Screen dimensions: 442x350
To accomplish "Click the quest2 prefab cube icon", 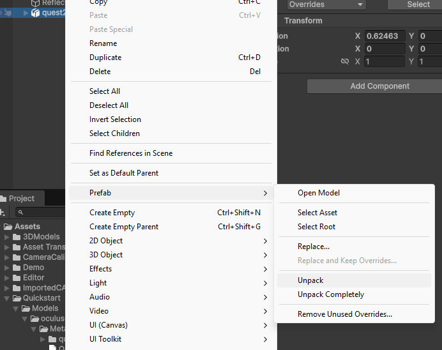I will (x=35, y=13).
